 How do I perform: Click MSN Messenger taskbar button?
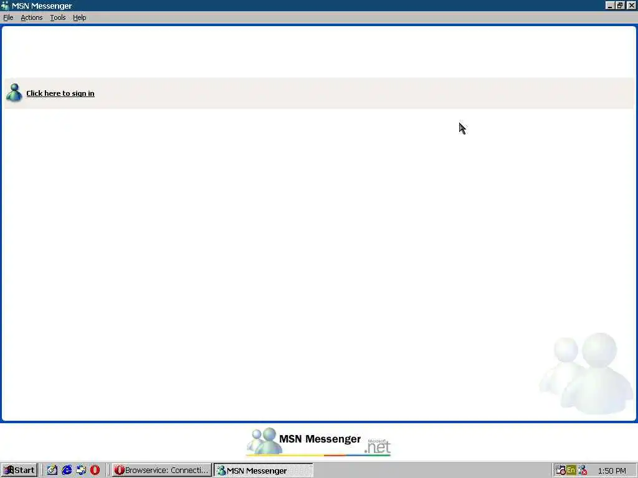264,471
